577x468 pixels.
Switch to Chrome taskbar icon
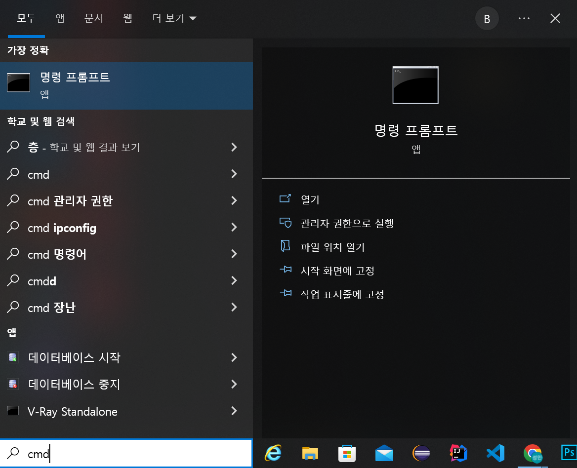(x=533, y=453)
